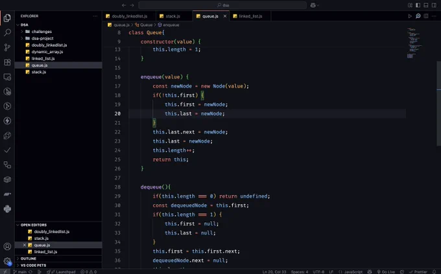Click the remote window status bar icon
This screenshot has height=274, width=441.
[x=5, y=272]
